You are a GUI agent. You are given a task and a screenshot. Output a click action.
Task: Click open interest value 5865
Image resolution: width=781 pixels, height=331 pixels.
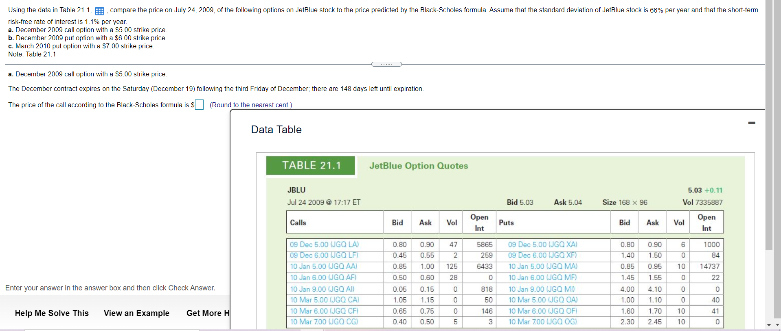[x=485, y=244]
